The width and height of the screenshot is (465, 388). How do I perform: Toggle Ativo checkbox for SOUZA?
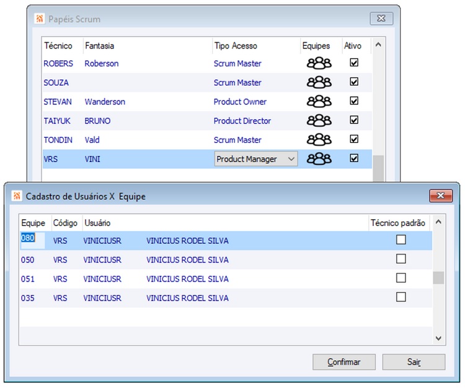[354, 82]
